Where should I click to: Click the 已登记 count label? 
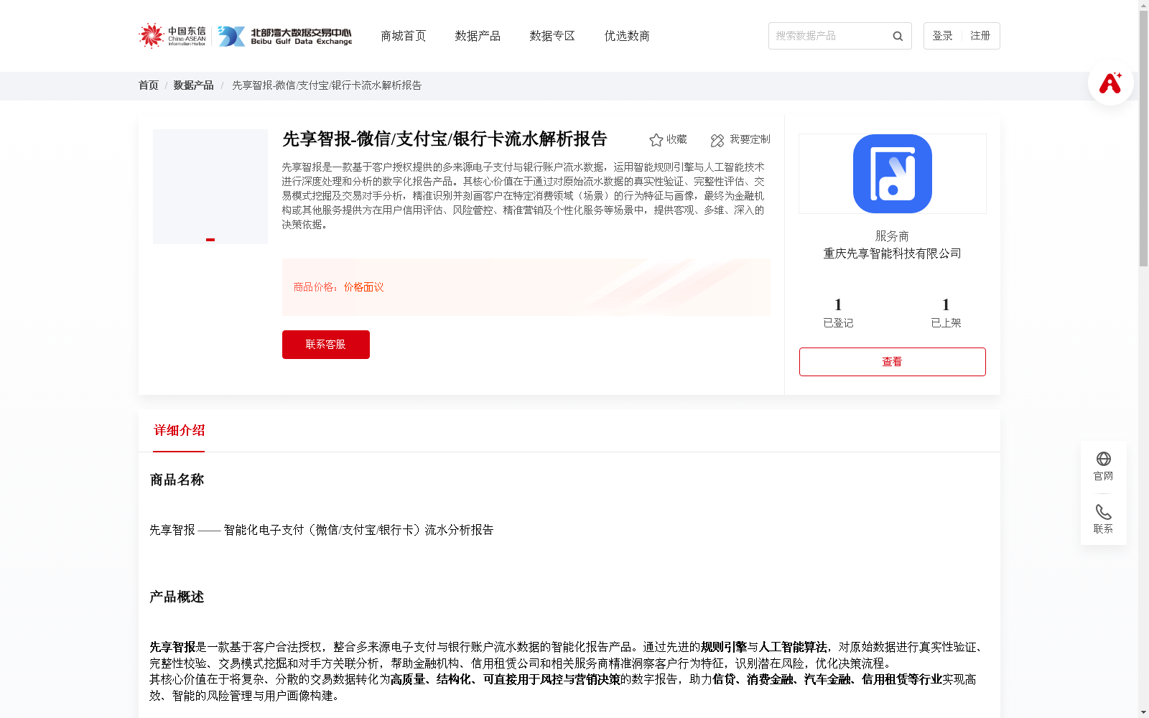[838, 323]
